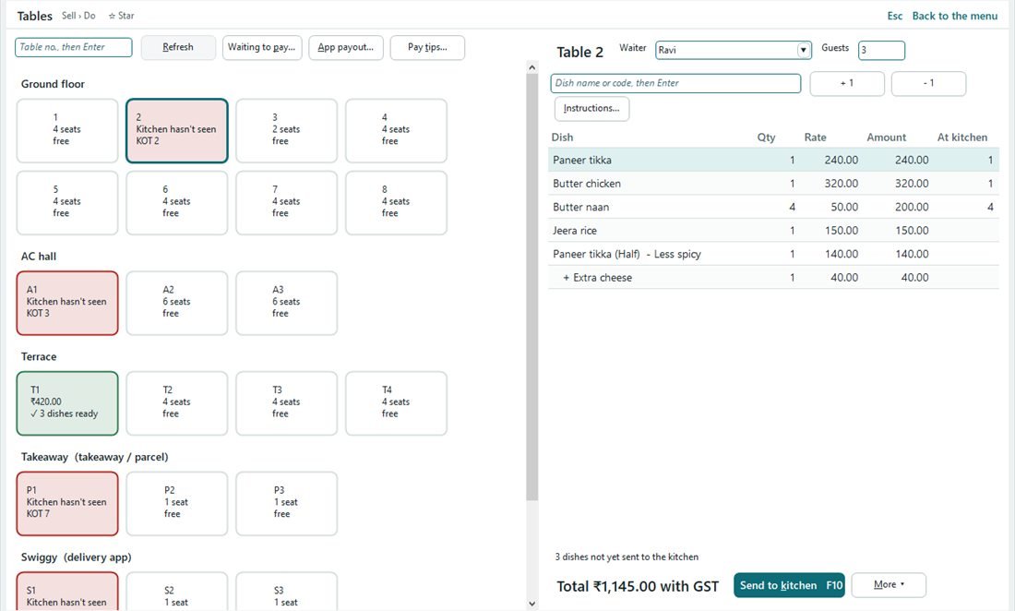Open Takeaway slot P3
The height and width of the screenshot is (611, 1015).
tap(287, 504)
